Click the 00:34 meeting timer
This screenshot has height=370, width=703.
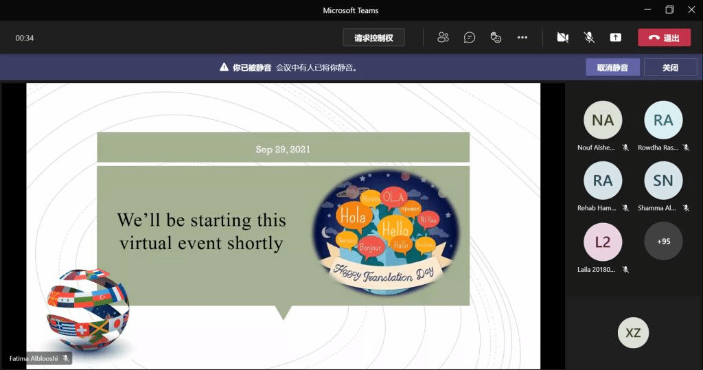25,38
